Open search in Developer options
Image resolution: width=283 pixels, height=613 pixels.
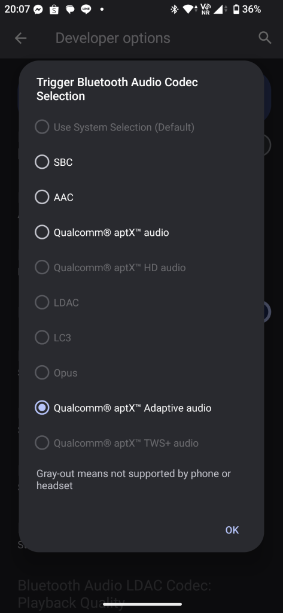click(265, 38)
